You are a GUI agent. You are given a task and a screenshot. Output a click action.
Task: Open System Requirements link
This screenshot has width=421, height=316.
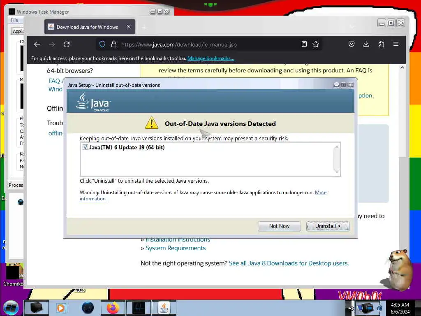coord(176,248)
